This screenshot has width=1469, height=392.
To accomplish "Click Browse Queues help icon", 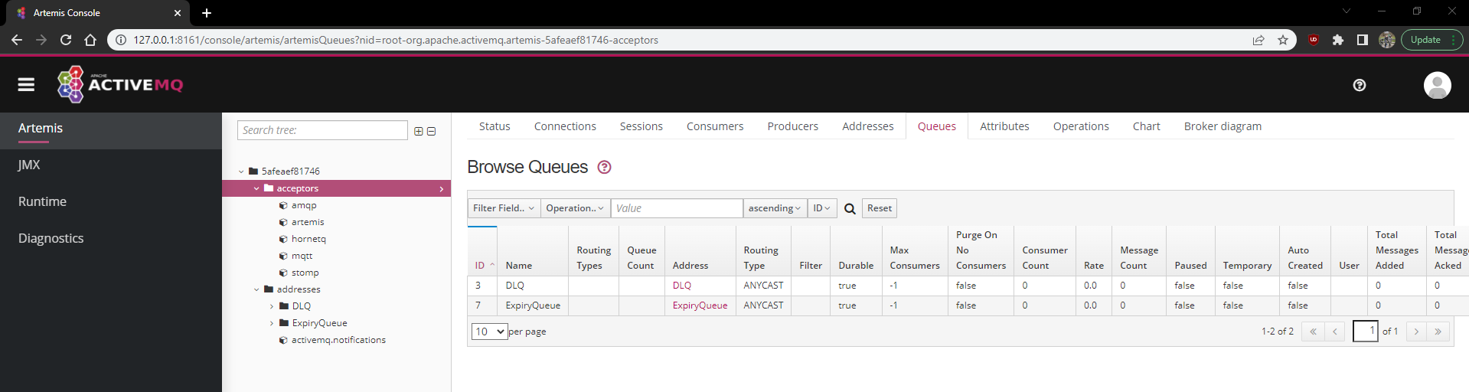I will (604, 167).
